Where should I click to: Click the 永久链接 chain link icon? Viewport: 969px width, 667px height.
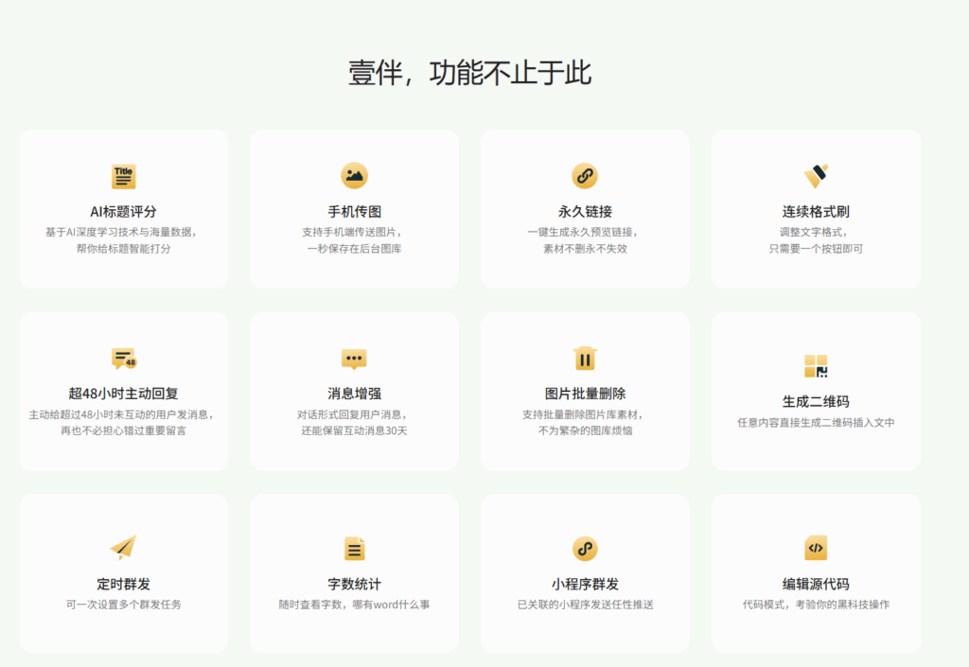click(x=585, y=176)
